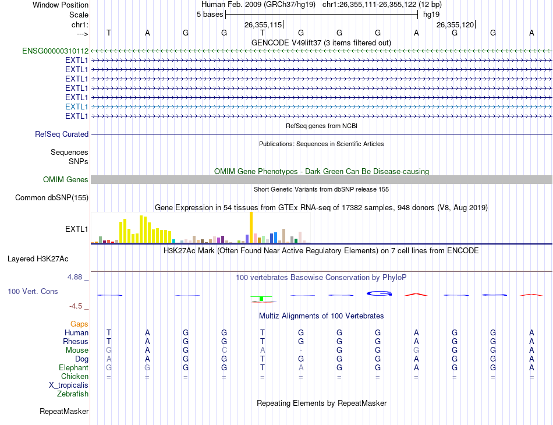The width and height of the screenshot is (553, 425).
Task: Open the RefSeq Curated track label
Action: click(x=61, y=134)
